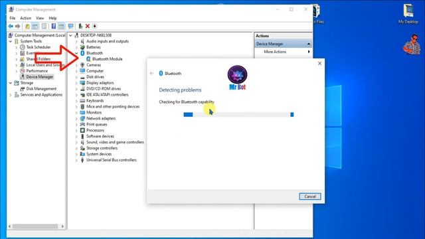
Task: Click the Processors category icon
Action: tap(82, 130)
